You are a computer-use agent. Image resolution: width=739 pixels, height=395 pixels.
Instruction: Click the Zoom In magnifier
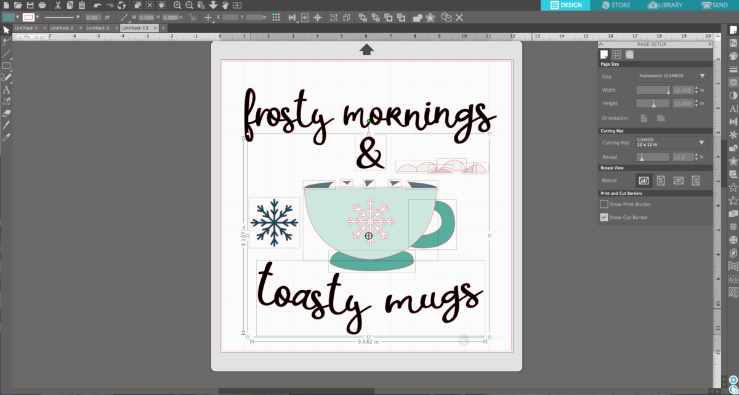[x=177, y=5]
